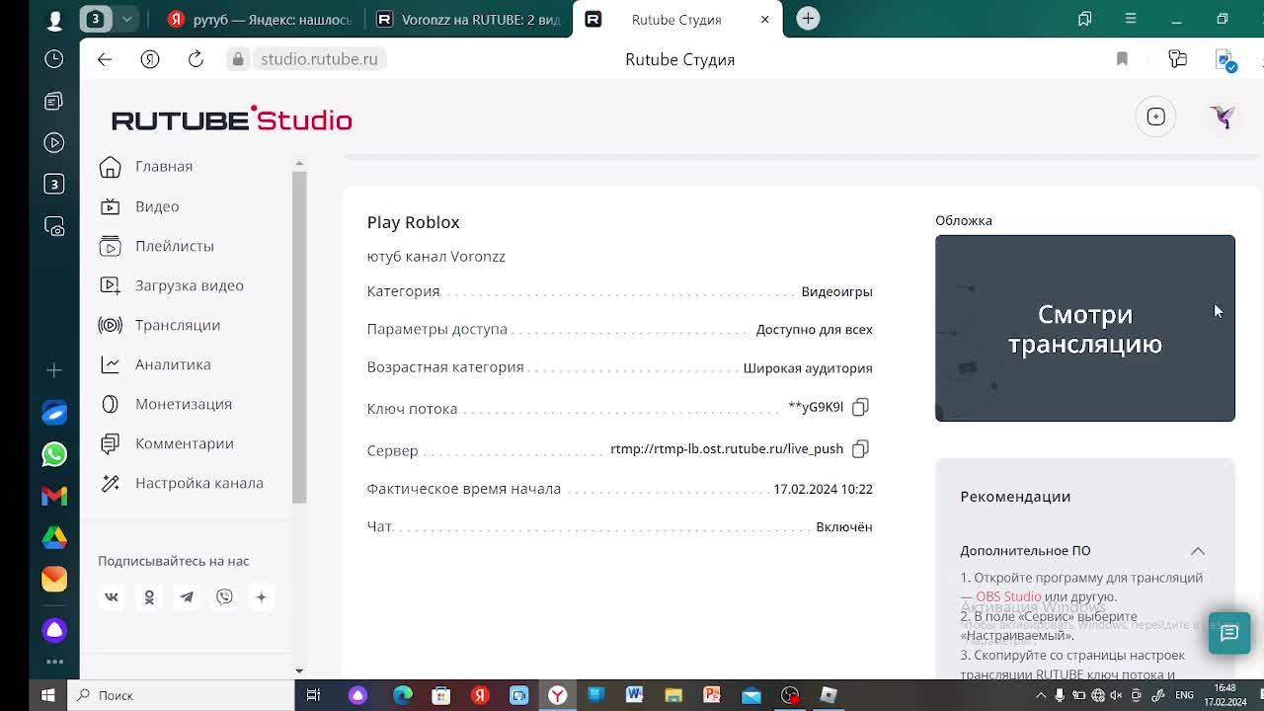Copy the rtmp server address
This screenshot has width=1264, height=711.
point(860,448)
